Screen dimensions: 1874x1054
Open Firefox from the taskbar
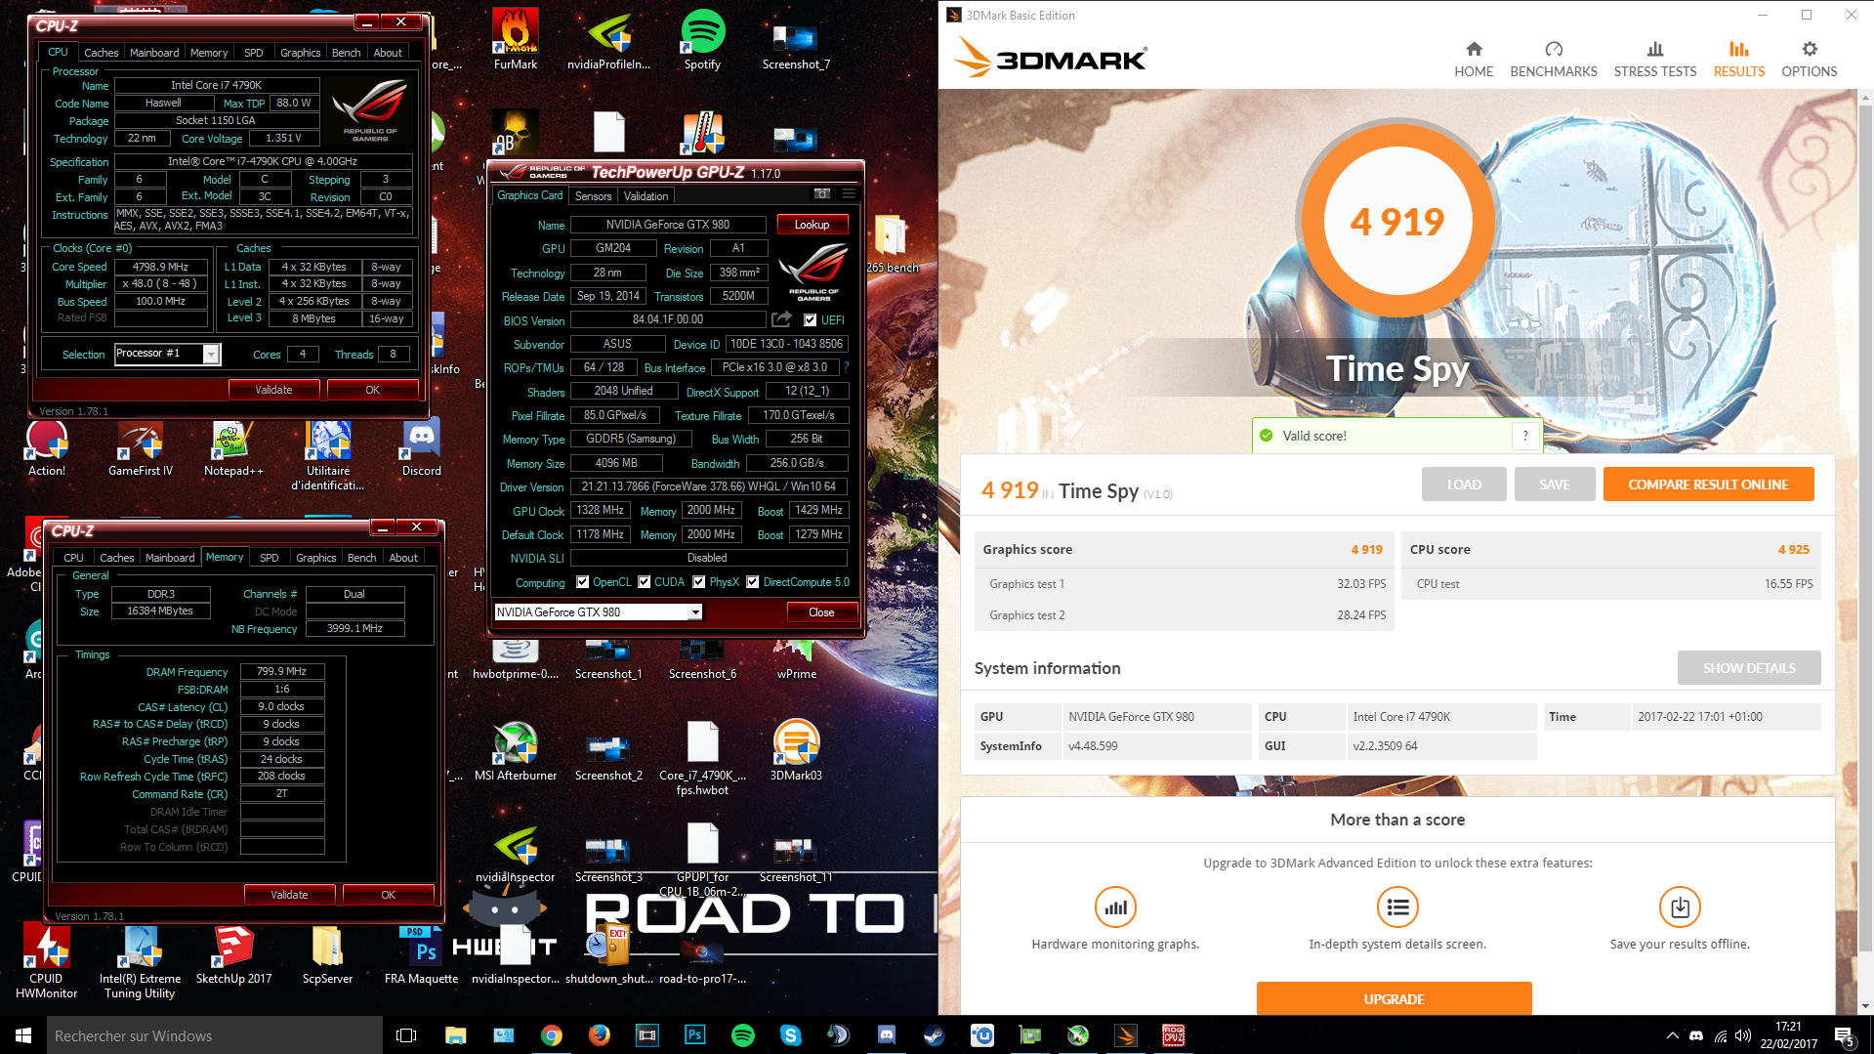pyautogui.click(x=599, y=1035)
